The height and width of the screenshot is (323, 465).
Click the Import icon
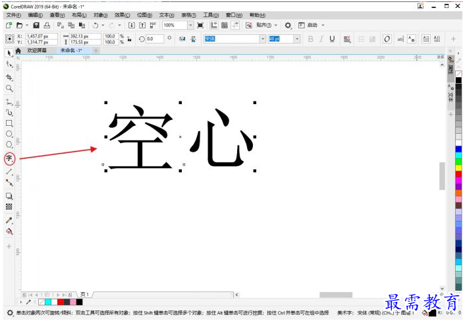tap(131, 25)
